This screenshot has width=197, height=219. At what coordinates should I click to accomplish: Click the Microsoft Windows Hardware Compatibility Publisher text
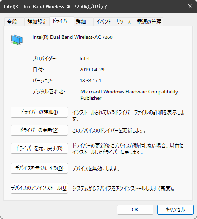tap(129, 95)
